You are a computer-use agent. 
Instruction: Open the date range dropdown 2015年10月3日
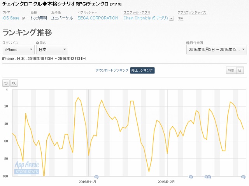216,49
